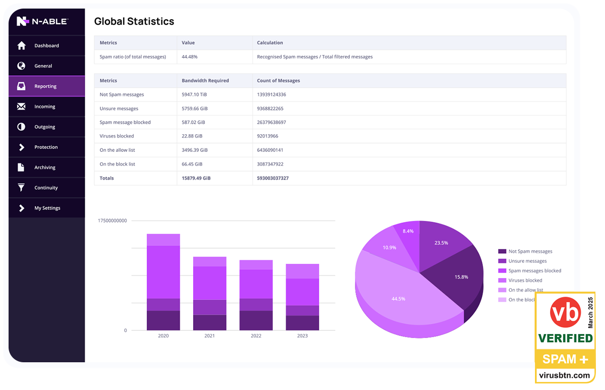Click the 44.5% pie chart slice
The image size is (605, 390).
pyautogui.click(x=398, y=299)
